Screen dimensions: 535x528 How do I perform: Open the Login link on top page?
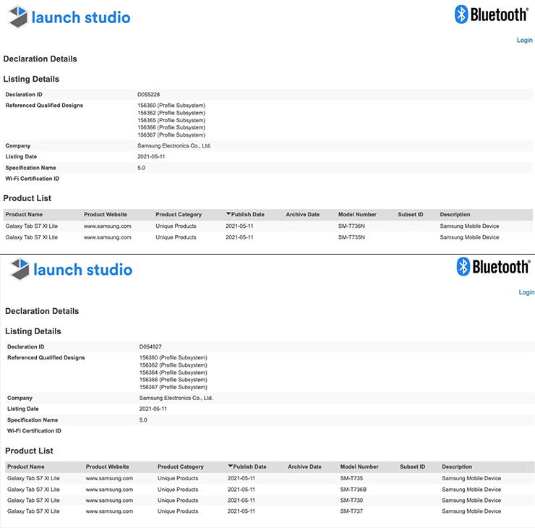(524, 41)
